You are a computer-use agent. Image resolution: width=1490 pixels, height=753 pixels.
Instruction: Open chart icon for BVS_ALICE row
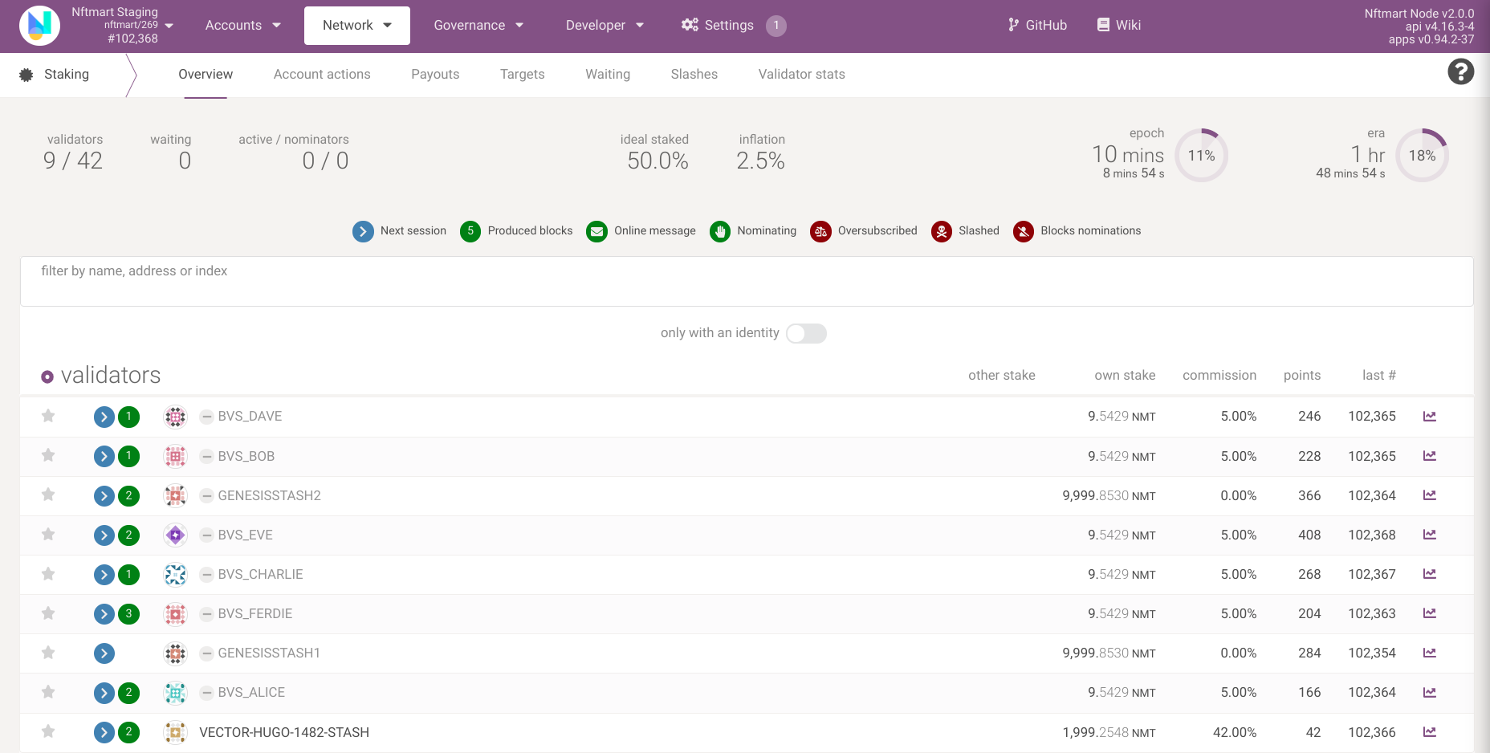[1430, 692]
